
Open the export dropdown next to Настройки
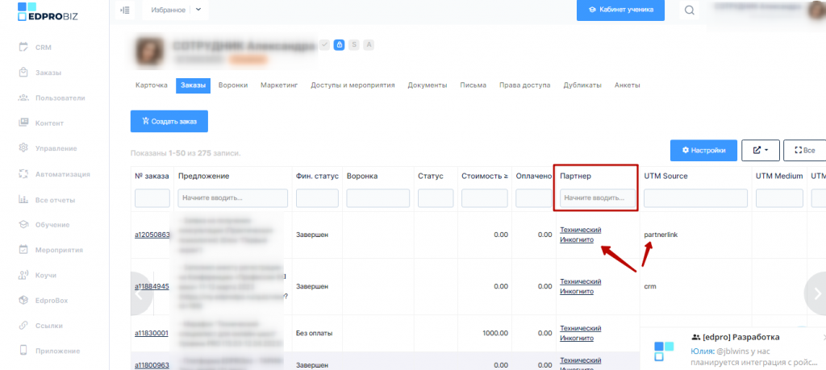pos(760,150)
